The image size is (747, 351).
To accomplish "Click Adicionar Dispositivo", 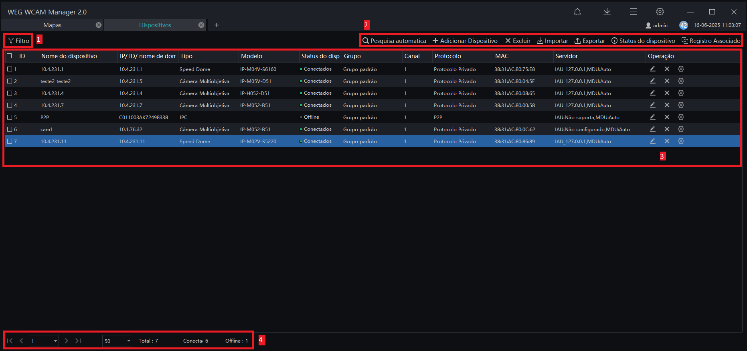I will (465, 41).
